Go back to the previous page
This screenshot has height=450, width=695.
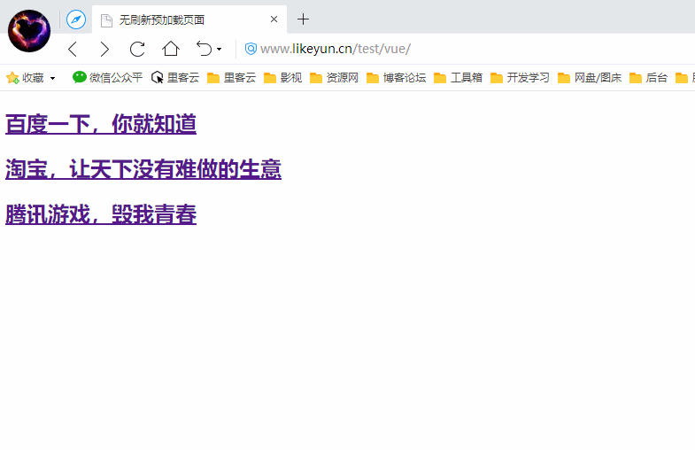tap(73, 49)
